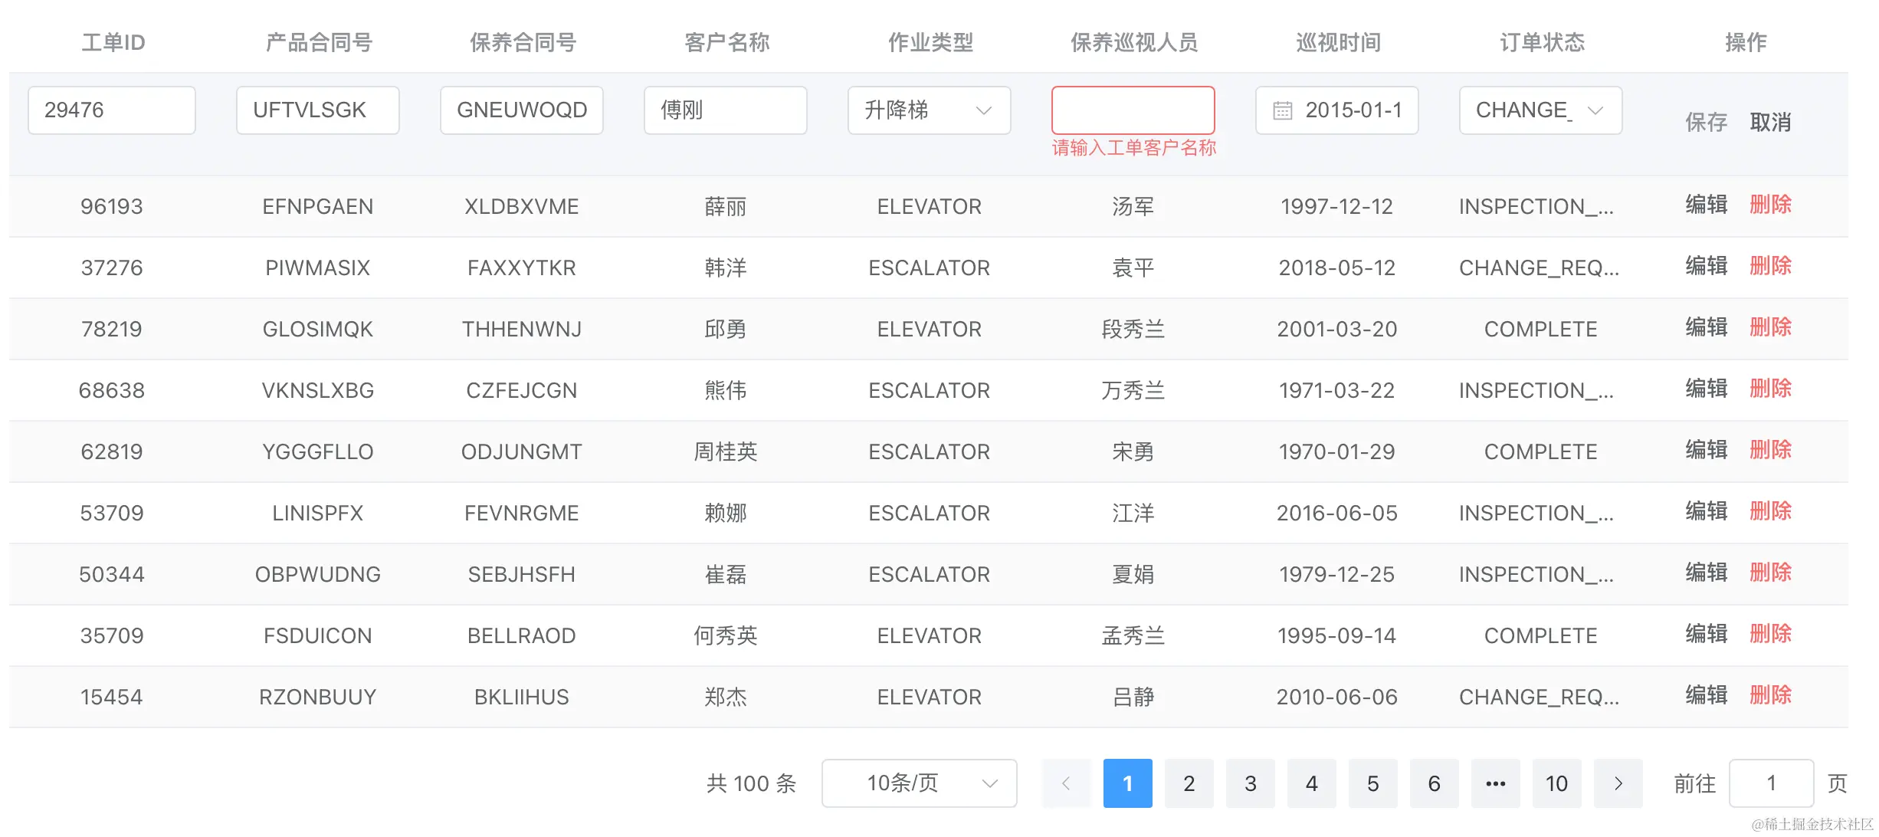The height and width of the screenshot is (837, 1879).
Task: Select page 5 in pagination
Action: pos(1372,783)
